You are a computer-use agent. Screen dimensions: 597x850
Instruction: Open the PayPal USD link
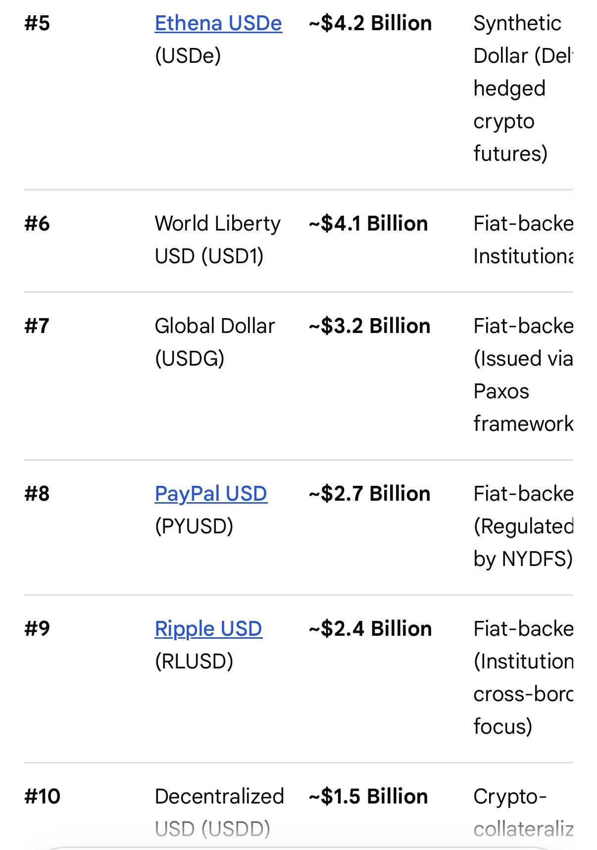pyautogui.click(x=211, y=494)
